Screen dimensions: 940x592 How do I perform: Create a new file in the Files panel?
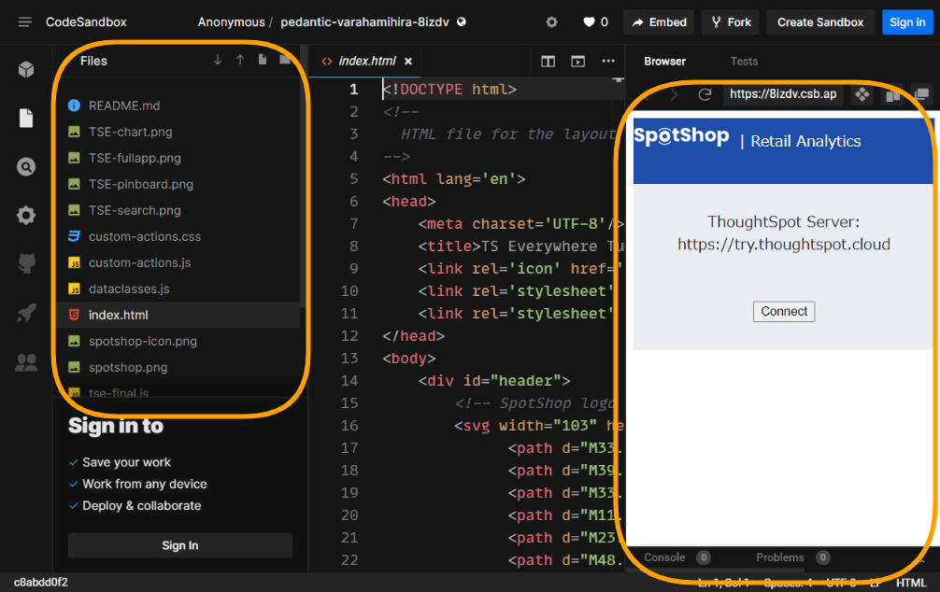tap(263, 57)
